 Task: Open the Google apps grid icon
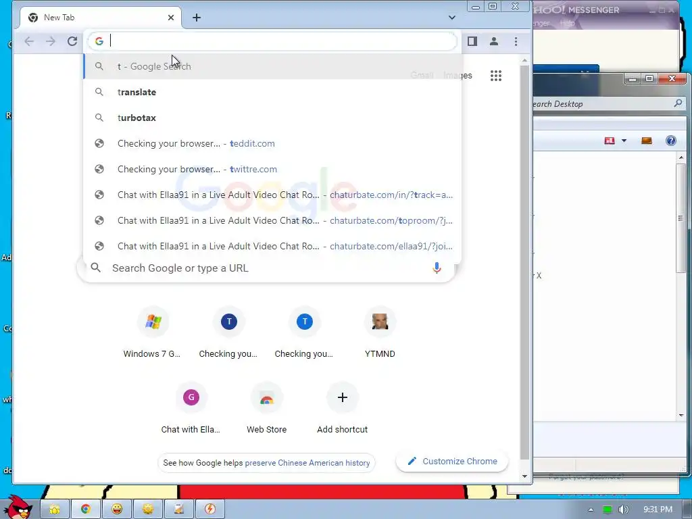495,76
